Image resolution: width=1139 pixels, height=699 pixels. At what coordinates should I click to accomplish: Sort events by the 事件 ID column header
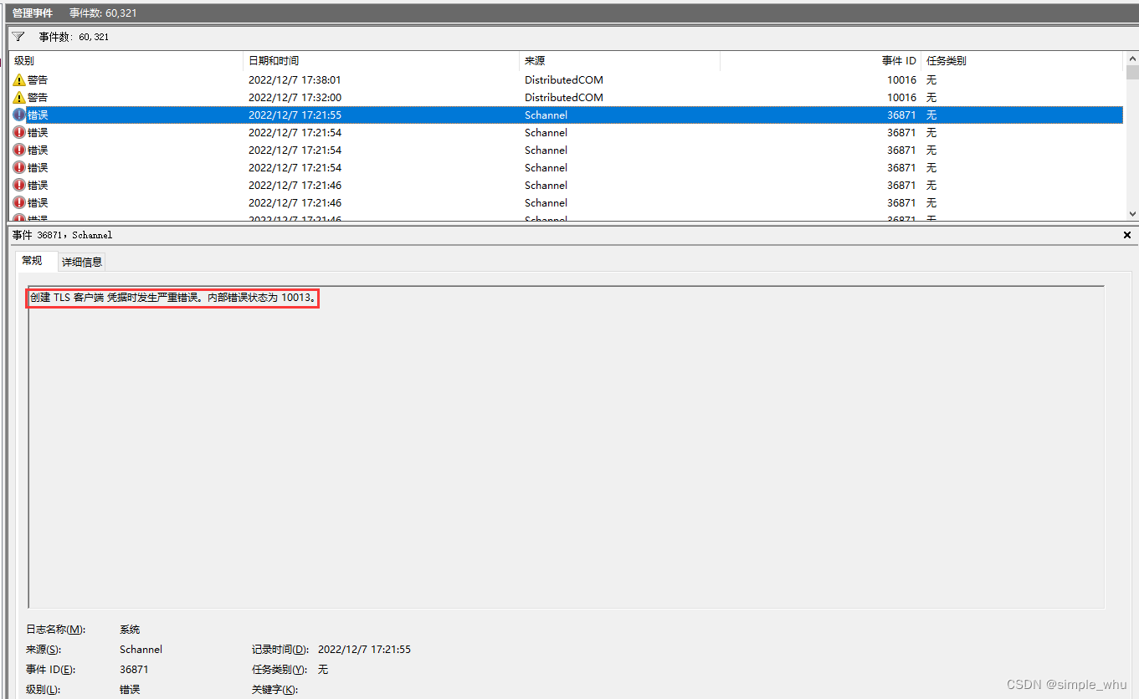[x=900, y=60]
